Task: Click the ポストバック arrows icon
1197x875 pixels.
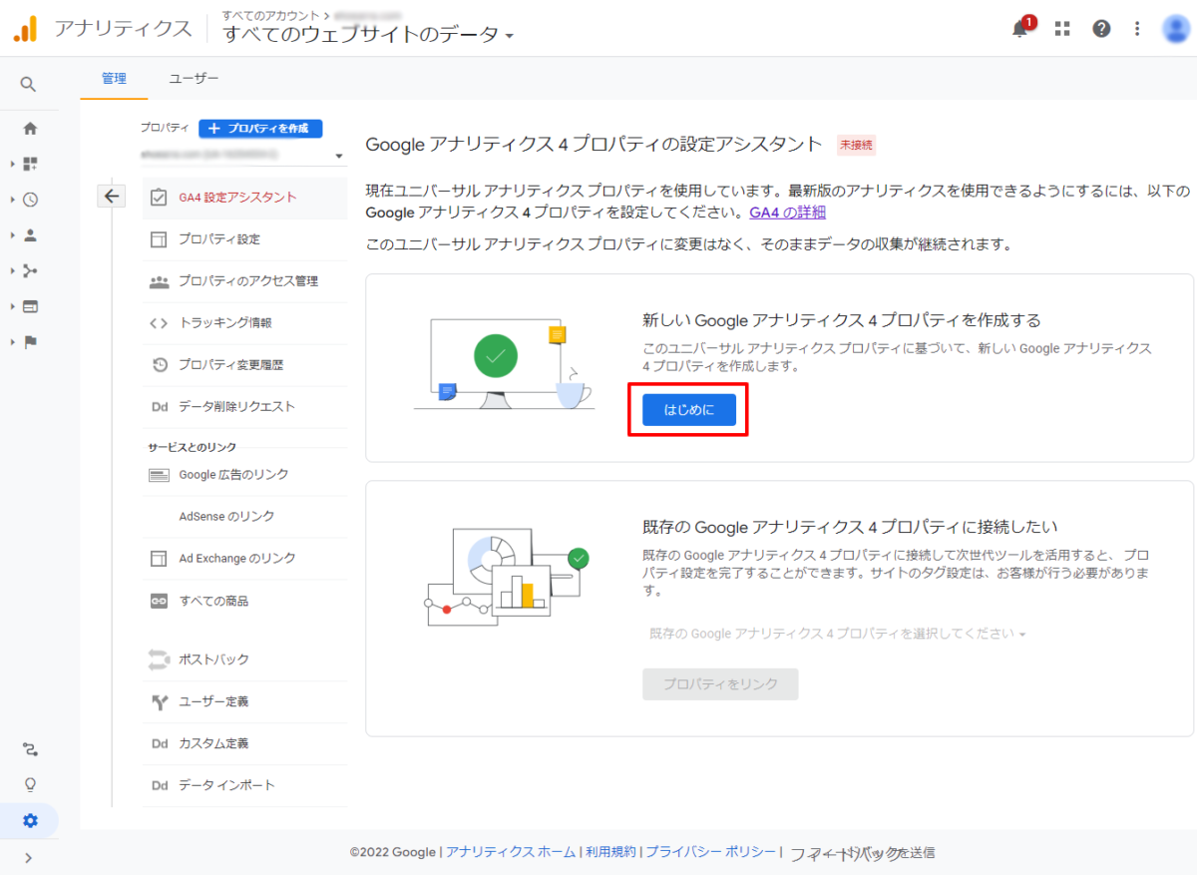Action: pyautogui.click(x=159, y=659)
